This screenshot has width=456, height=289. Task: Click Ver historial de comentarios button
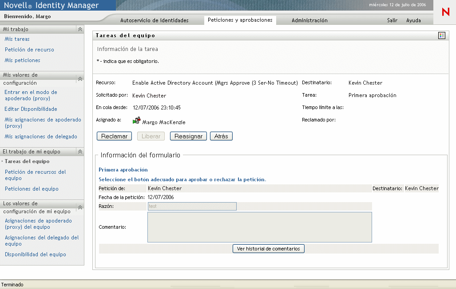point(269,249)
